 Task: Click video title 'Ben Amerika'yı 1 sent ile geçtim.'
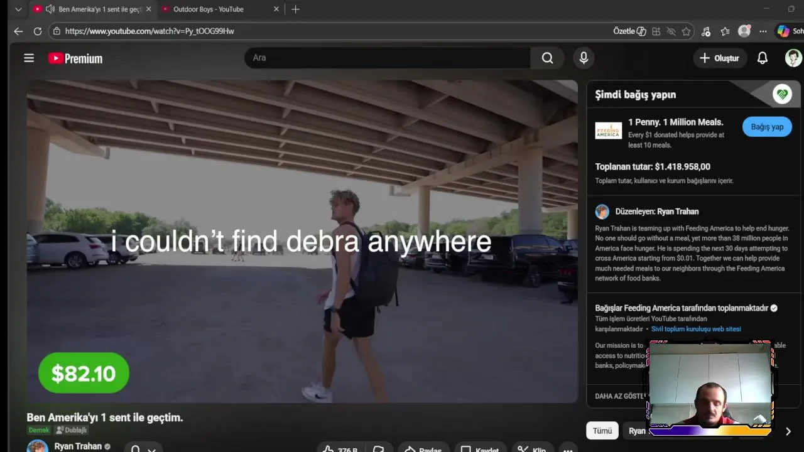(x=105, y=417)
